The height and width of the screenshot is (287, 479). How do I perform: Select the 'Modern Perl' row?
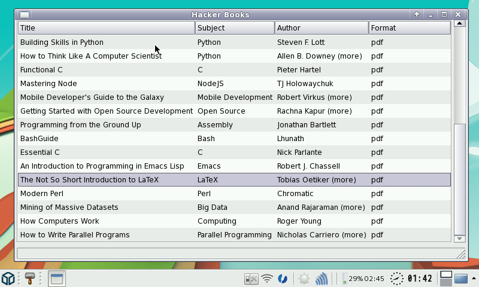pos(234,193)
